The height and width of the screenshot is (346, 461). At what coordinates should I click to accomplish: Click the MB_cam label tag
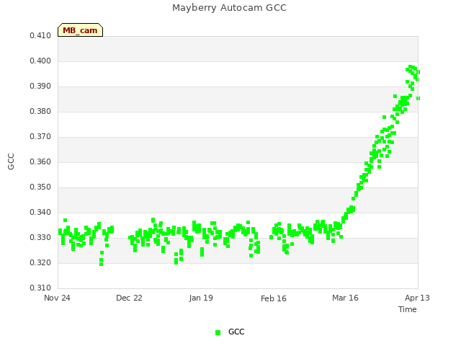(x=80, y=30)
